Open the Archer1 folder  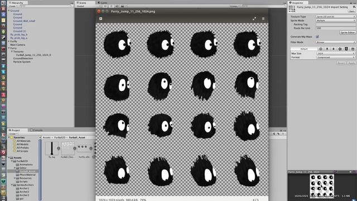point(24,189)
